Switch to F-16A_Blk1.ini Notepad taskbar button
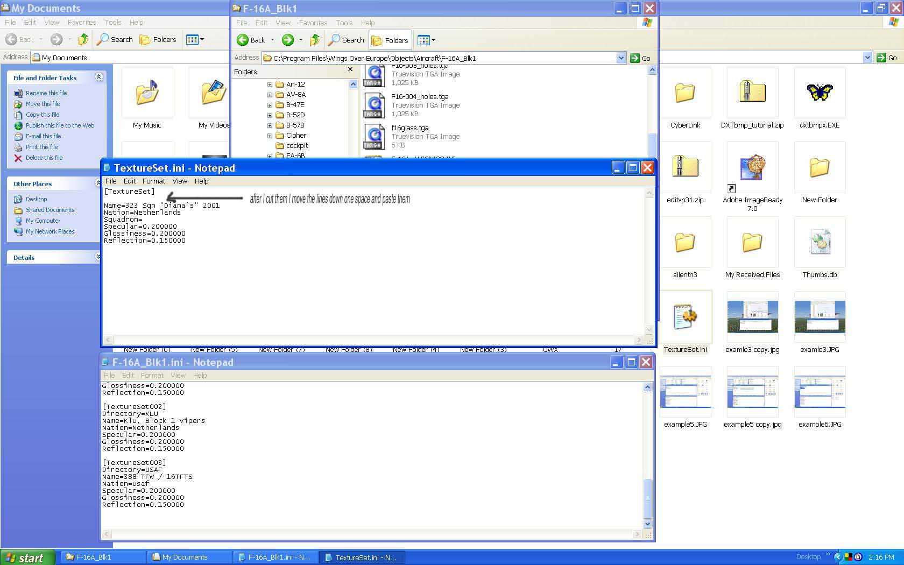 tap(275, 557)
